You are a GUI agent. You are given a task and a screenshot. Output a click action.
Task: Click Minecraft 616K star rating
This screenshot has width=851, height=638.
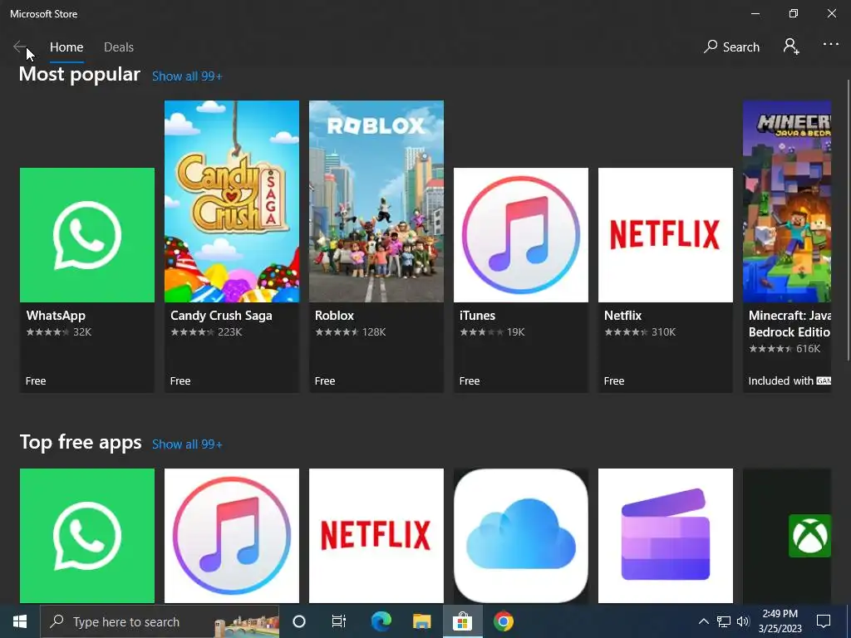pyautogui.click(x=785, y=349)
